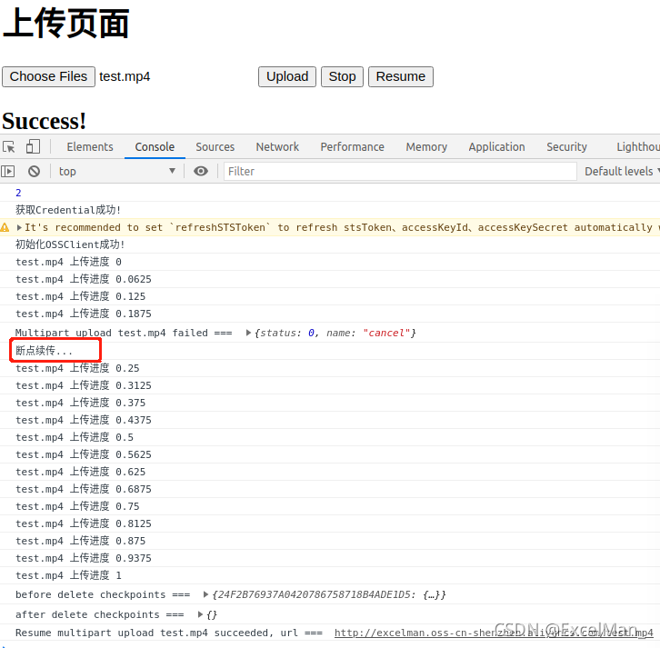This screenshot has width=660, height=648.
Task: Expand the refreshSTSToken warning message
Action: (x=19, y=227)
